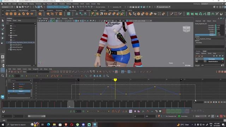Open the Graph Editor Tangents menu
226x127 pixels.
pyautogui.click(x=35, y=69)
